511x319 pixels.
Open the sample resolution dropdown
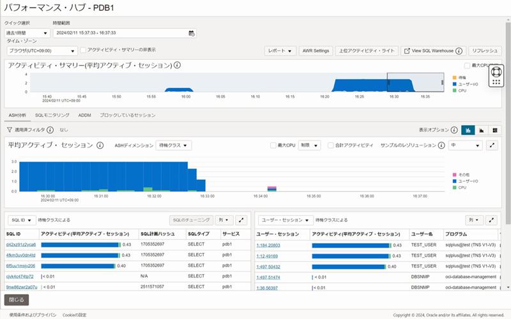click(x=465, y=145)
